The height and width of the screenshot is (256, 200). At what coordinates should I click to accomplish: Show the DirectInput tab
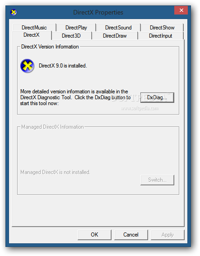pos(160,36)
